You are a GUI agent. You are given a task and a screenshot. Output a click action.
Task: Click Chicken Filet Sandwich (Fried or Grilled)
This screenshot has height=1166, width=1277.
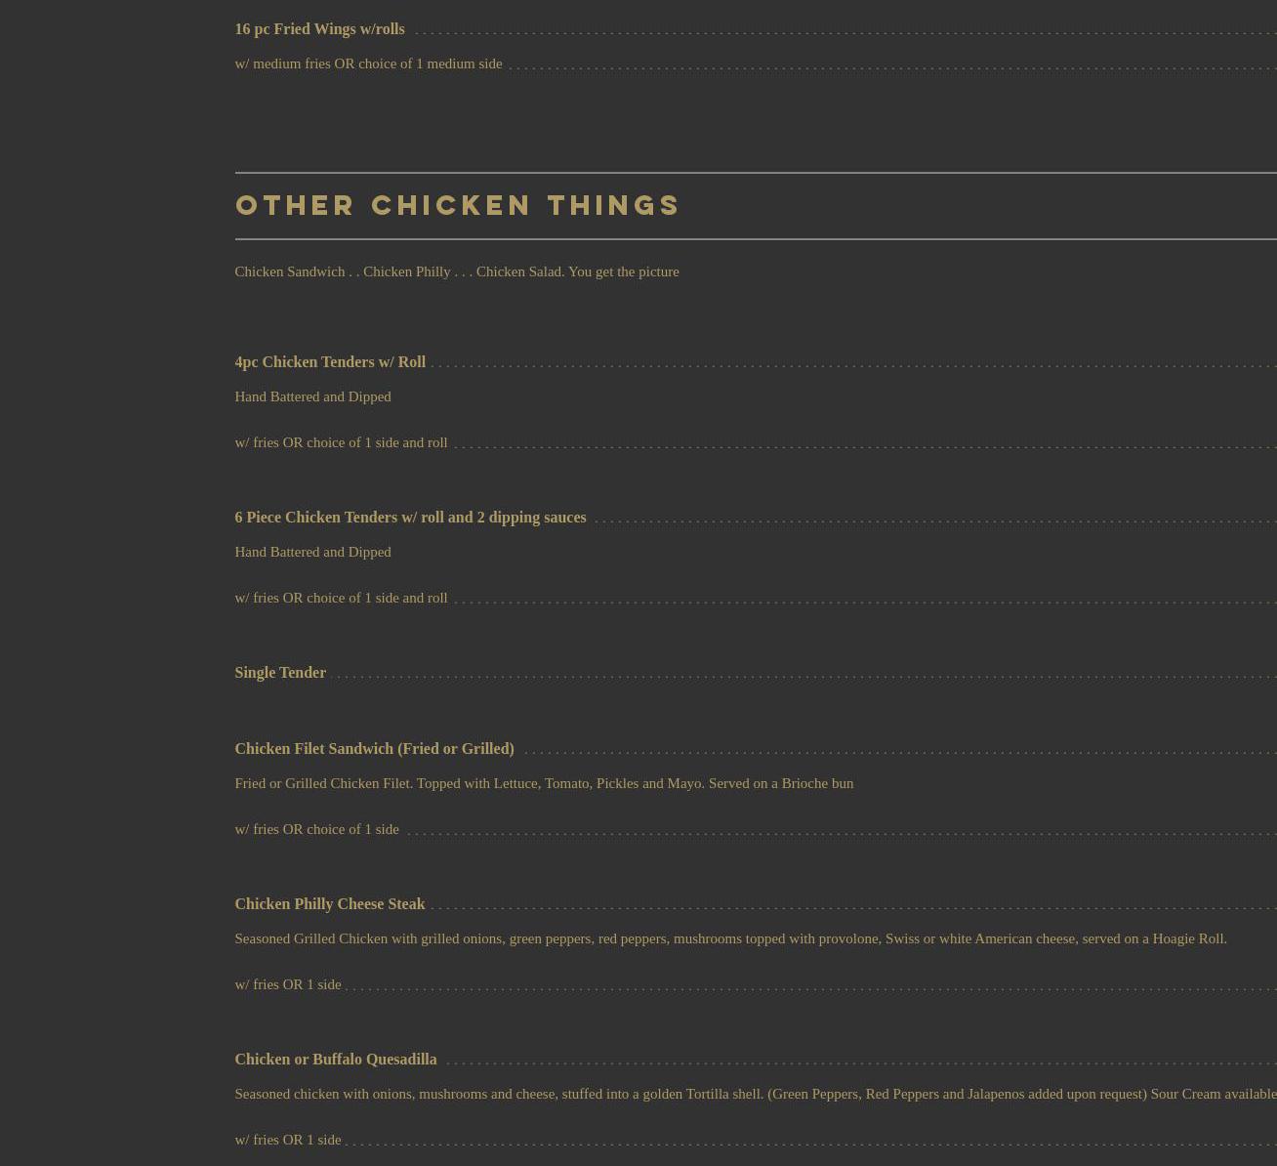[x=374, y=749]
